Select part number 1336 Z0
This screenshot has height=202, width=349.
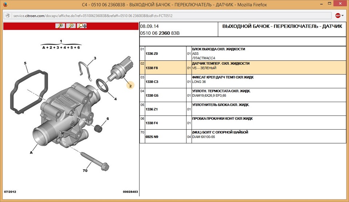152,54
